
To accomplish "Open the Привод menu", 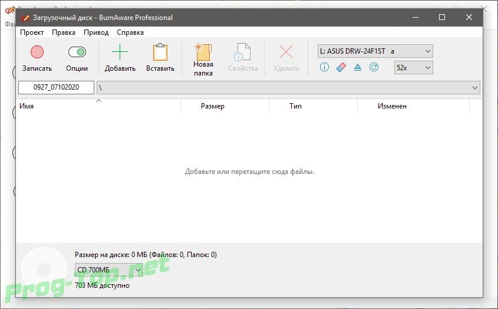I will [x=96, y=32].
